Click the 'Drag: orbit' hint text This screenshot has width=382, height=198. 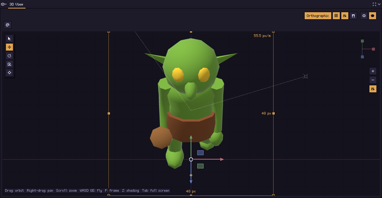click(14, 191)
